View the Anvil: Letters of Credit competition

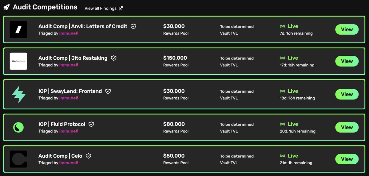(x=347, y=29)
